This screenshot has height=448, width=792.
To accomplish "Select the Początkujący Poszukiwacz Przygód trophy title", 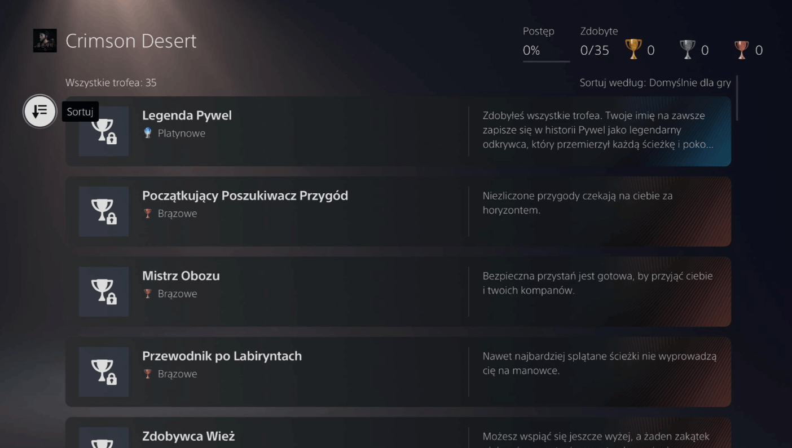I will point(245,196).
